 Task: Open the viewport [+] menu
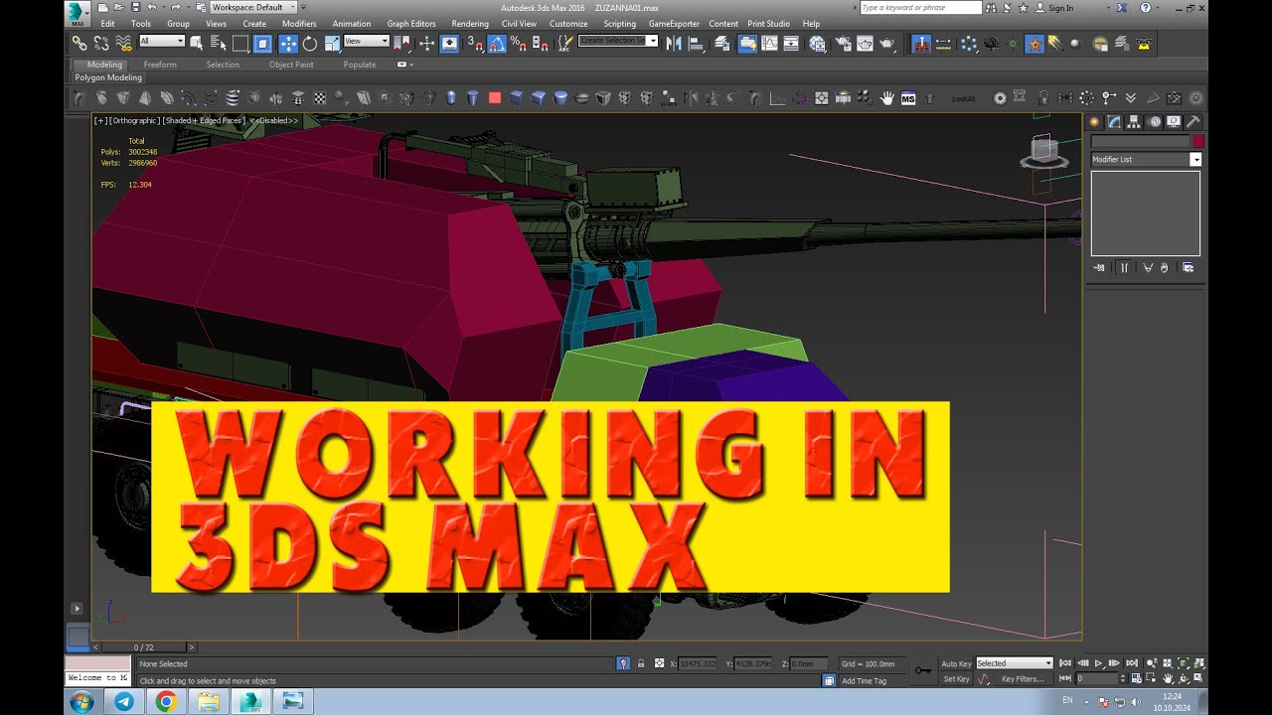(x=100, y=120)
